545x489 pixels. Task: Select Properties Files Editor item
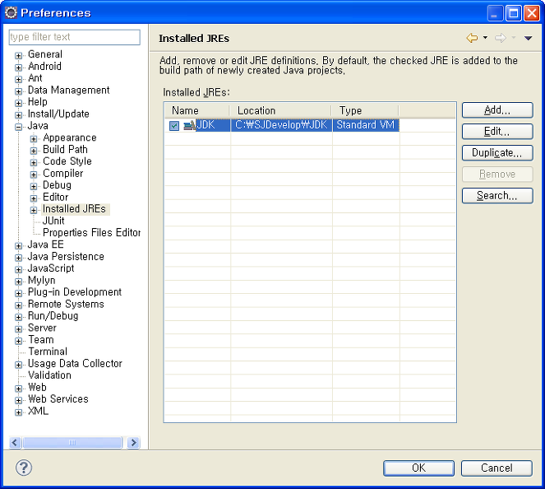[91, 232]
